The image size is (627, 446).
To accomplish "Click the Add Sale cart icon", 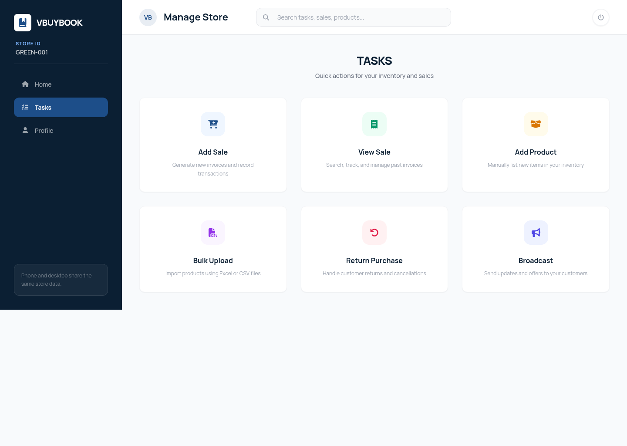I will tap(213, 124).
